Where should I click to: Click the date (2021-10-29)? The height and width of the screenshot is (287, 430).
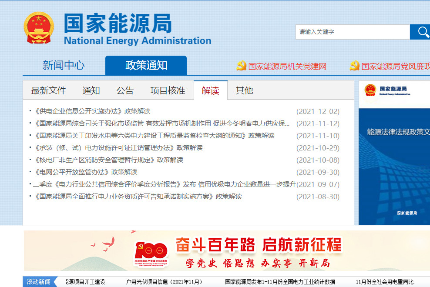[x=318, y=148]
